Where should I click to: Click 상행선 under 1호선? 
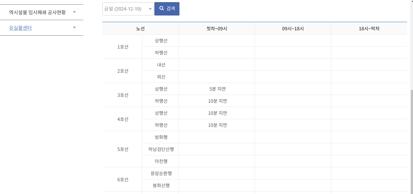pos(161,41)
